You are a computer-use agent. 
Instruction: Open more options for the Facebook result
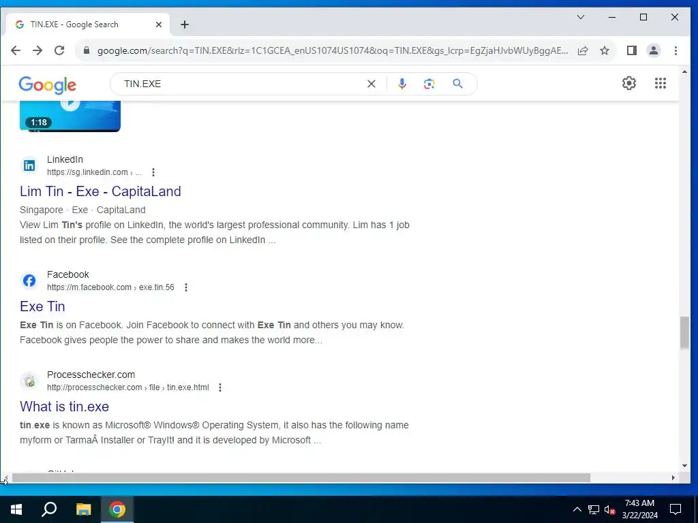pyautogui.click(x=186, y=287)
